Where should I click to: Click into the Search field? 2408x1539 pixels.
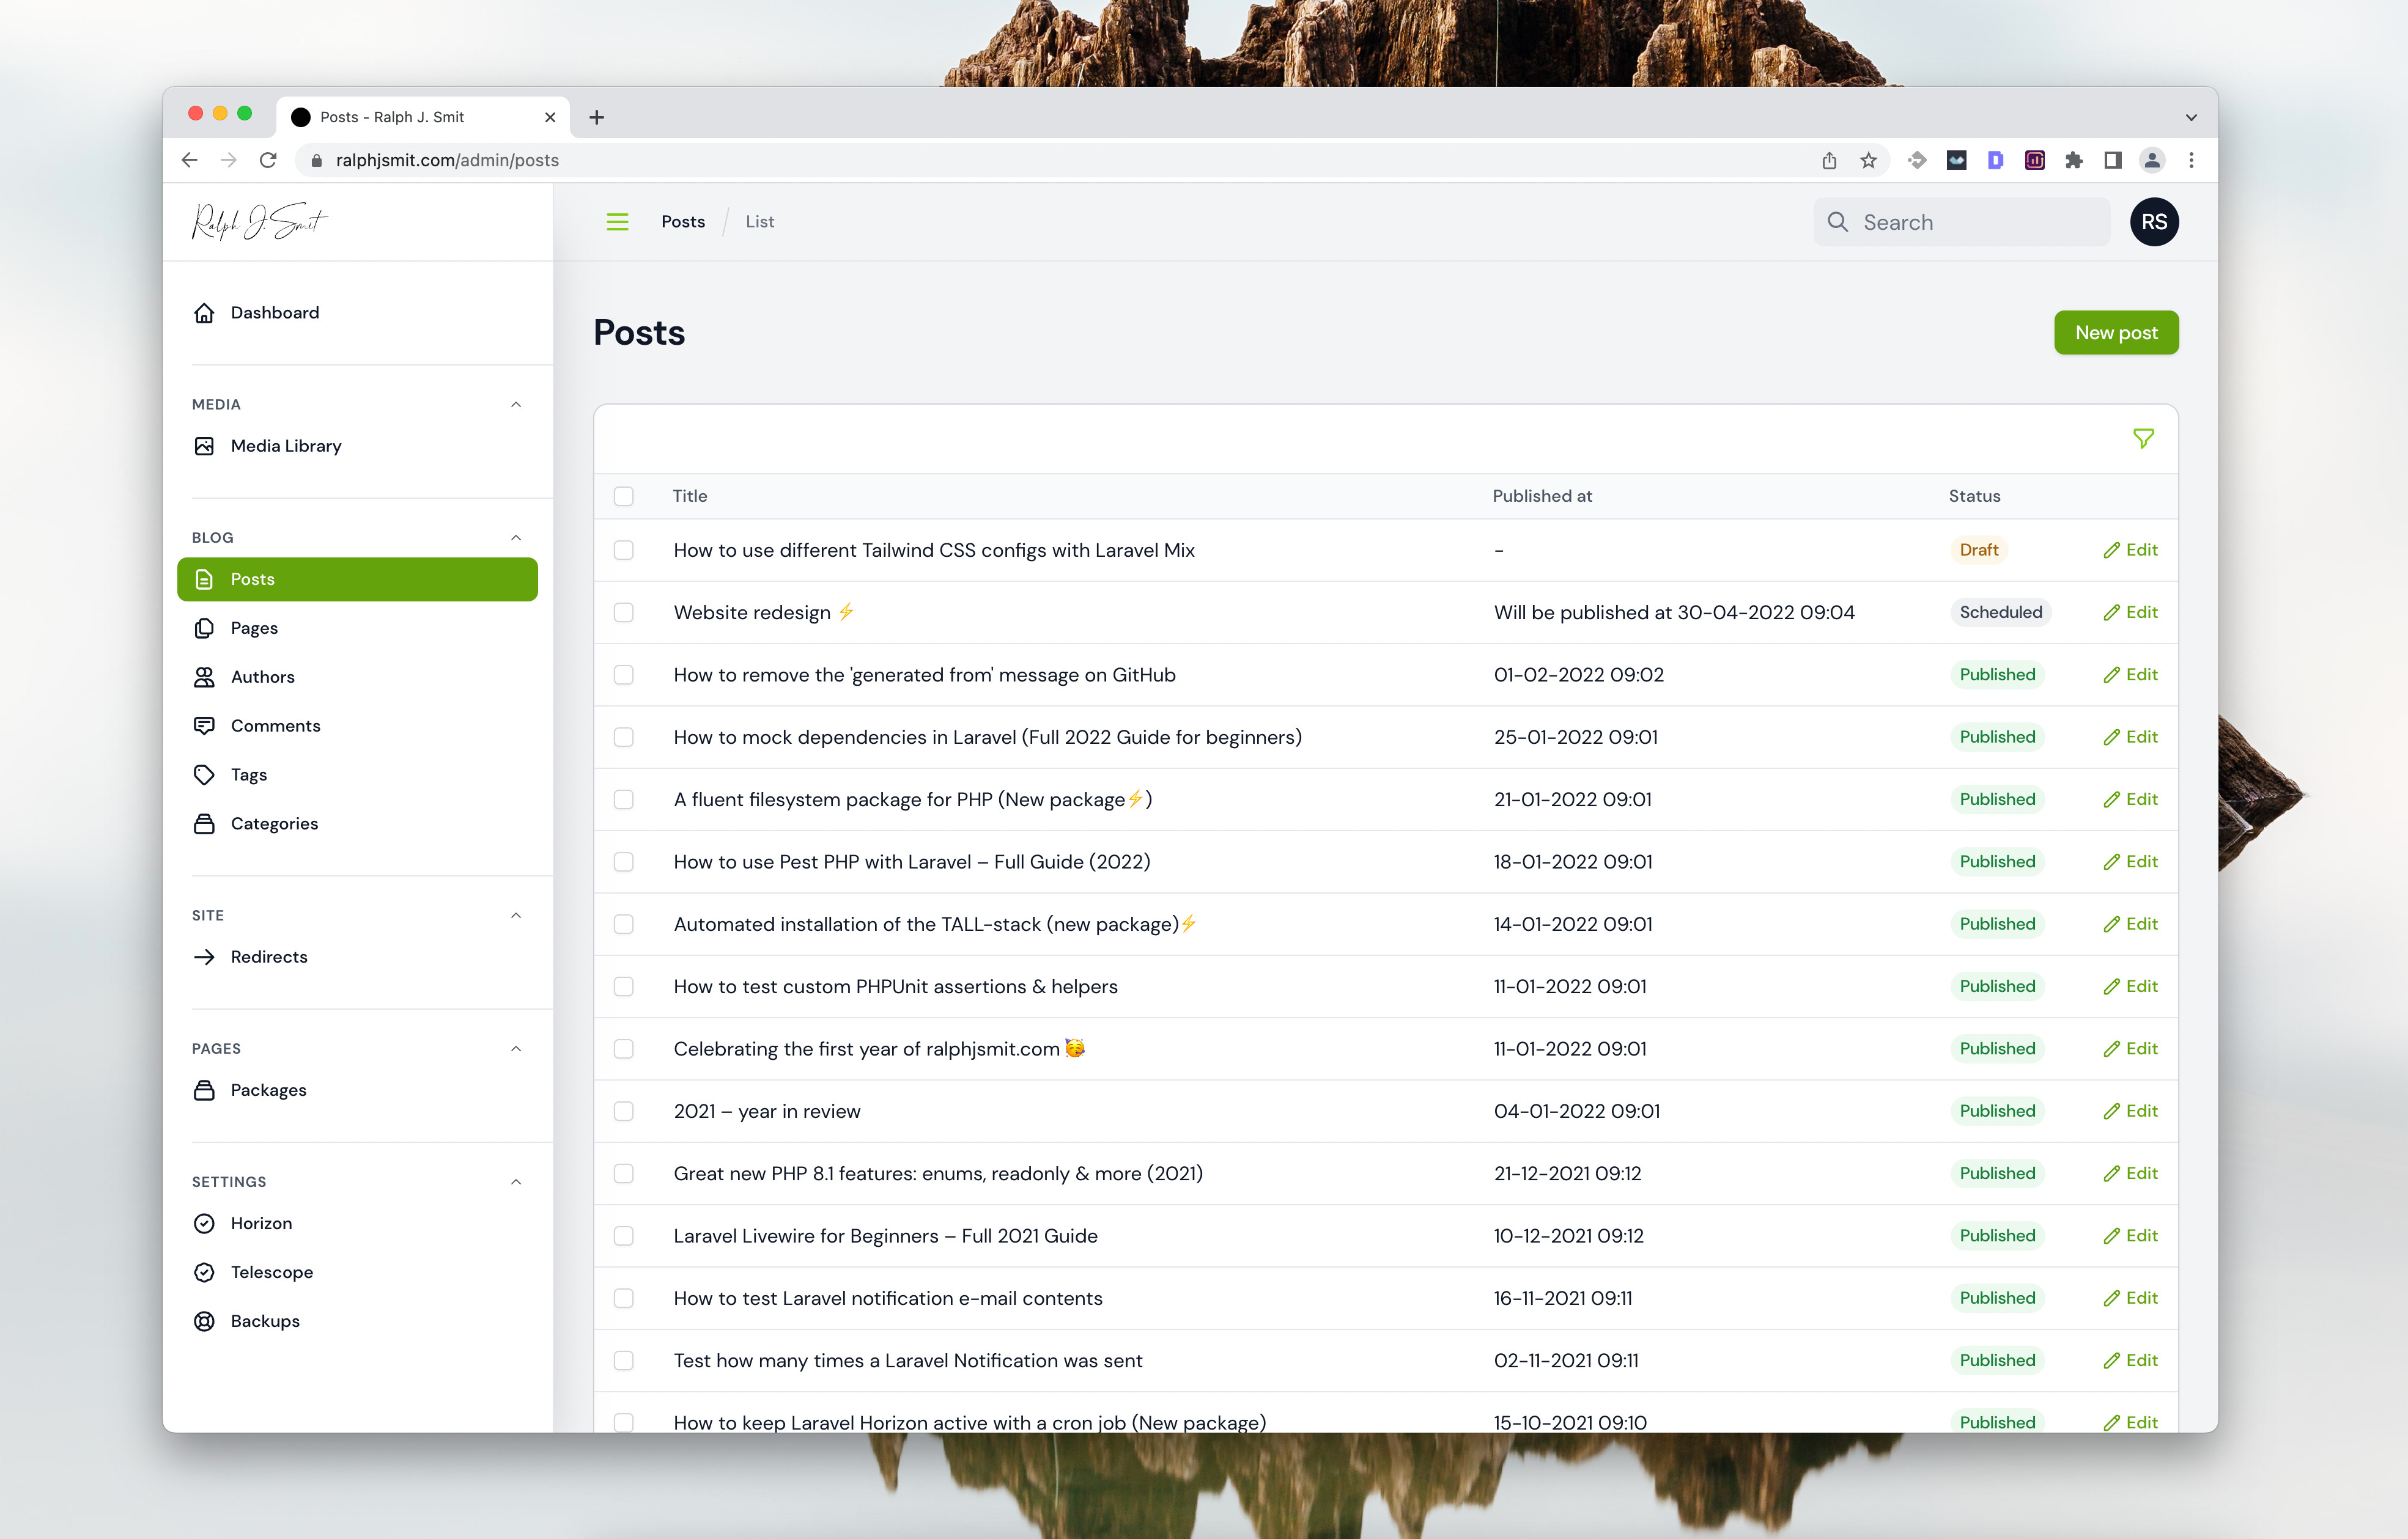(x=1975, y=222)
